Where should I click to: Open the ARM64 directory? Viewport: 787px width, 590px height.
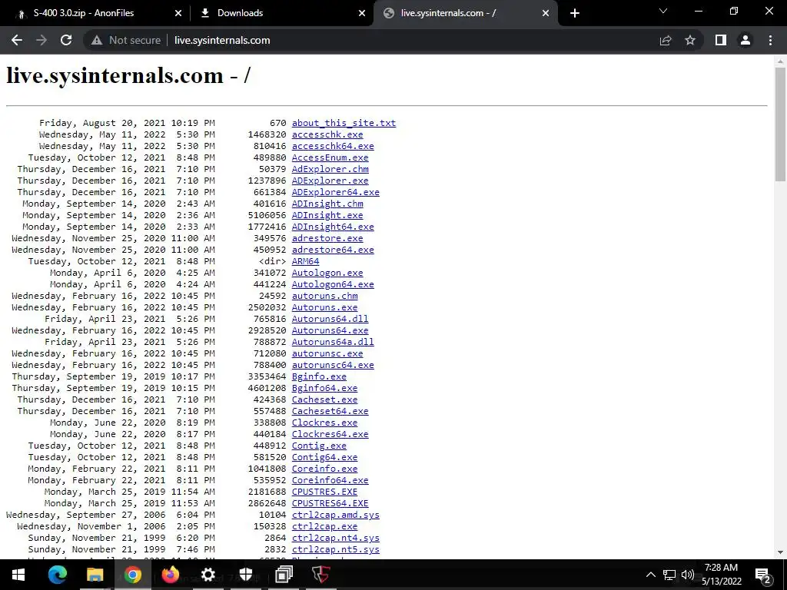click(x=305, y=261)
